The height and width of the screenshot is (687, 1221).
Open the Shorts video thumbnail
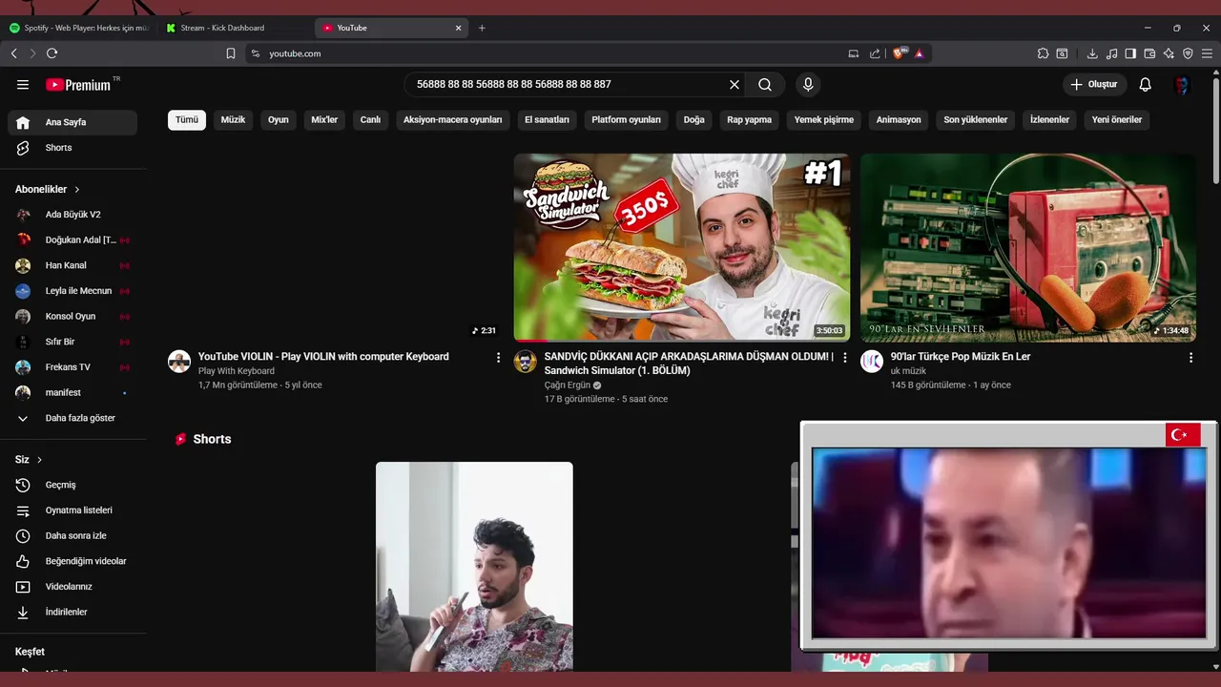pyautogui.click(x=474, y=567)
